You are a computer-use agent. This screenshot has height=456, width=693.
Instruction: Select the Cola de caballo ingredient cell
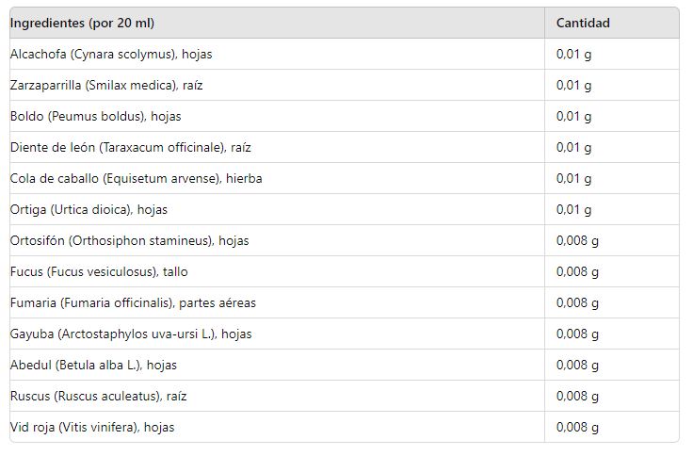pos(136,178)
